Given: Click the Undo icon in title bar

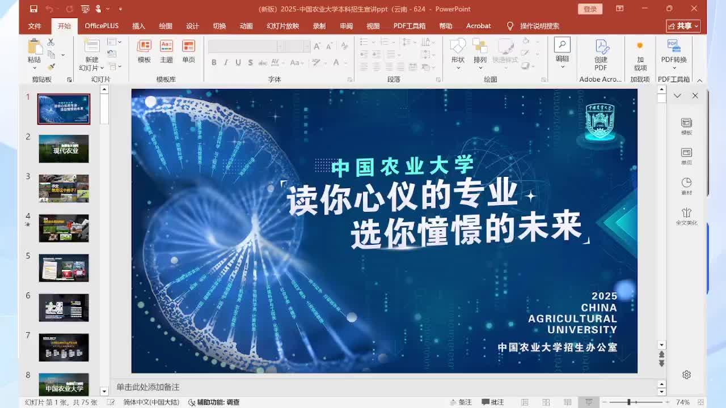Looking at the screenshot, I should point(49,8).
